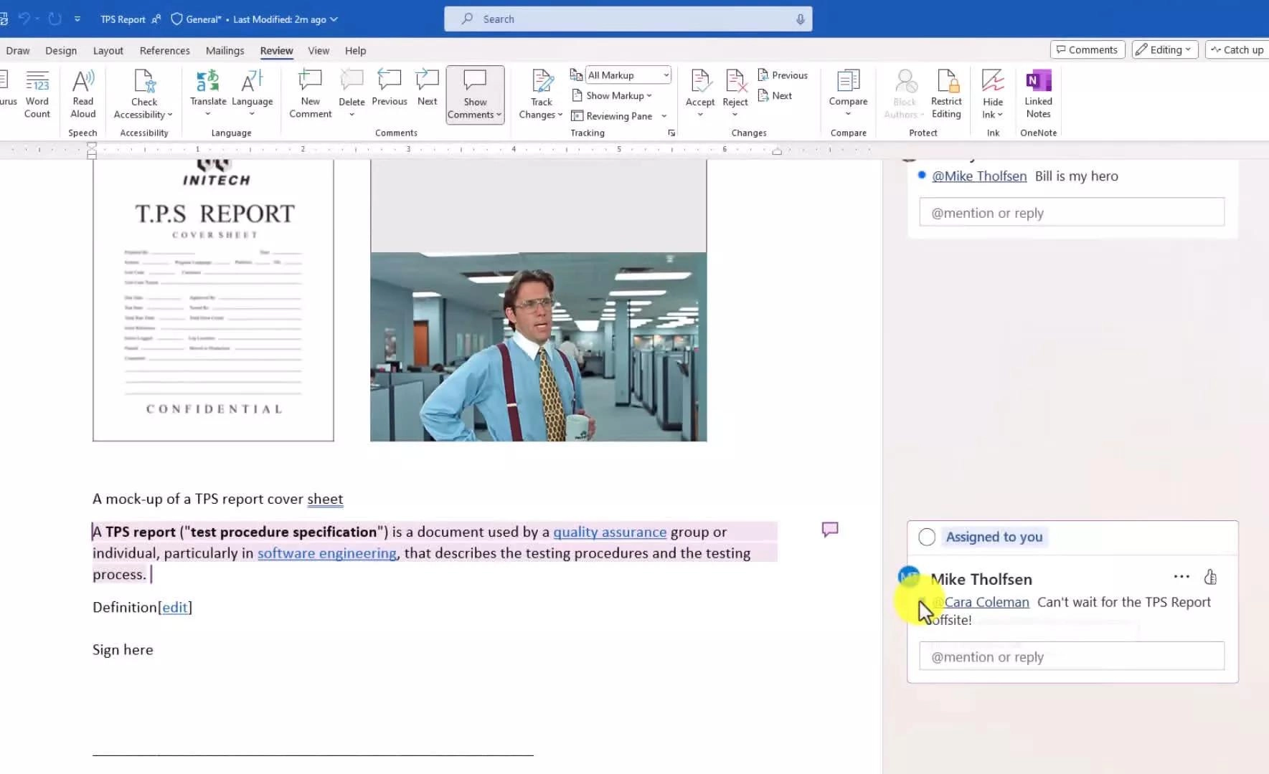Toggle Hide Ink
The height and width of the screenshot is (774, 1269).
pyautogui.click(x=992, y=90)
